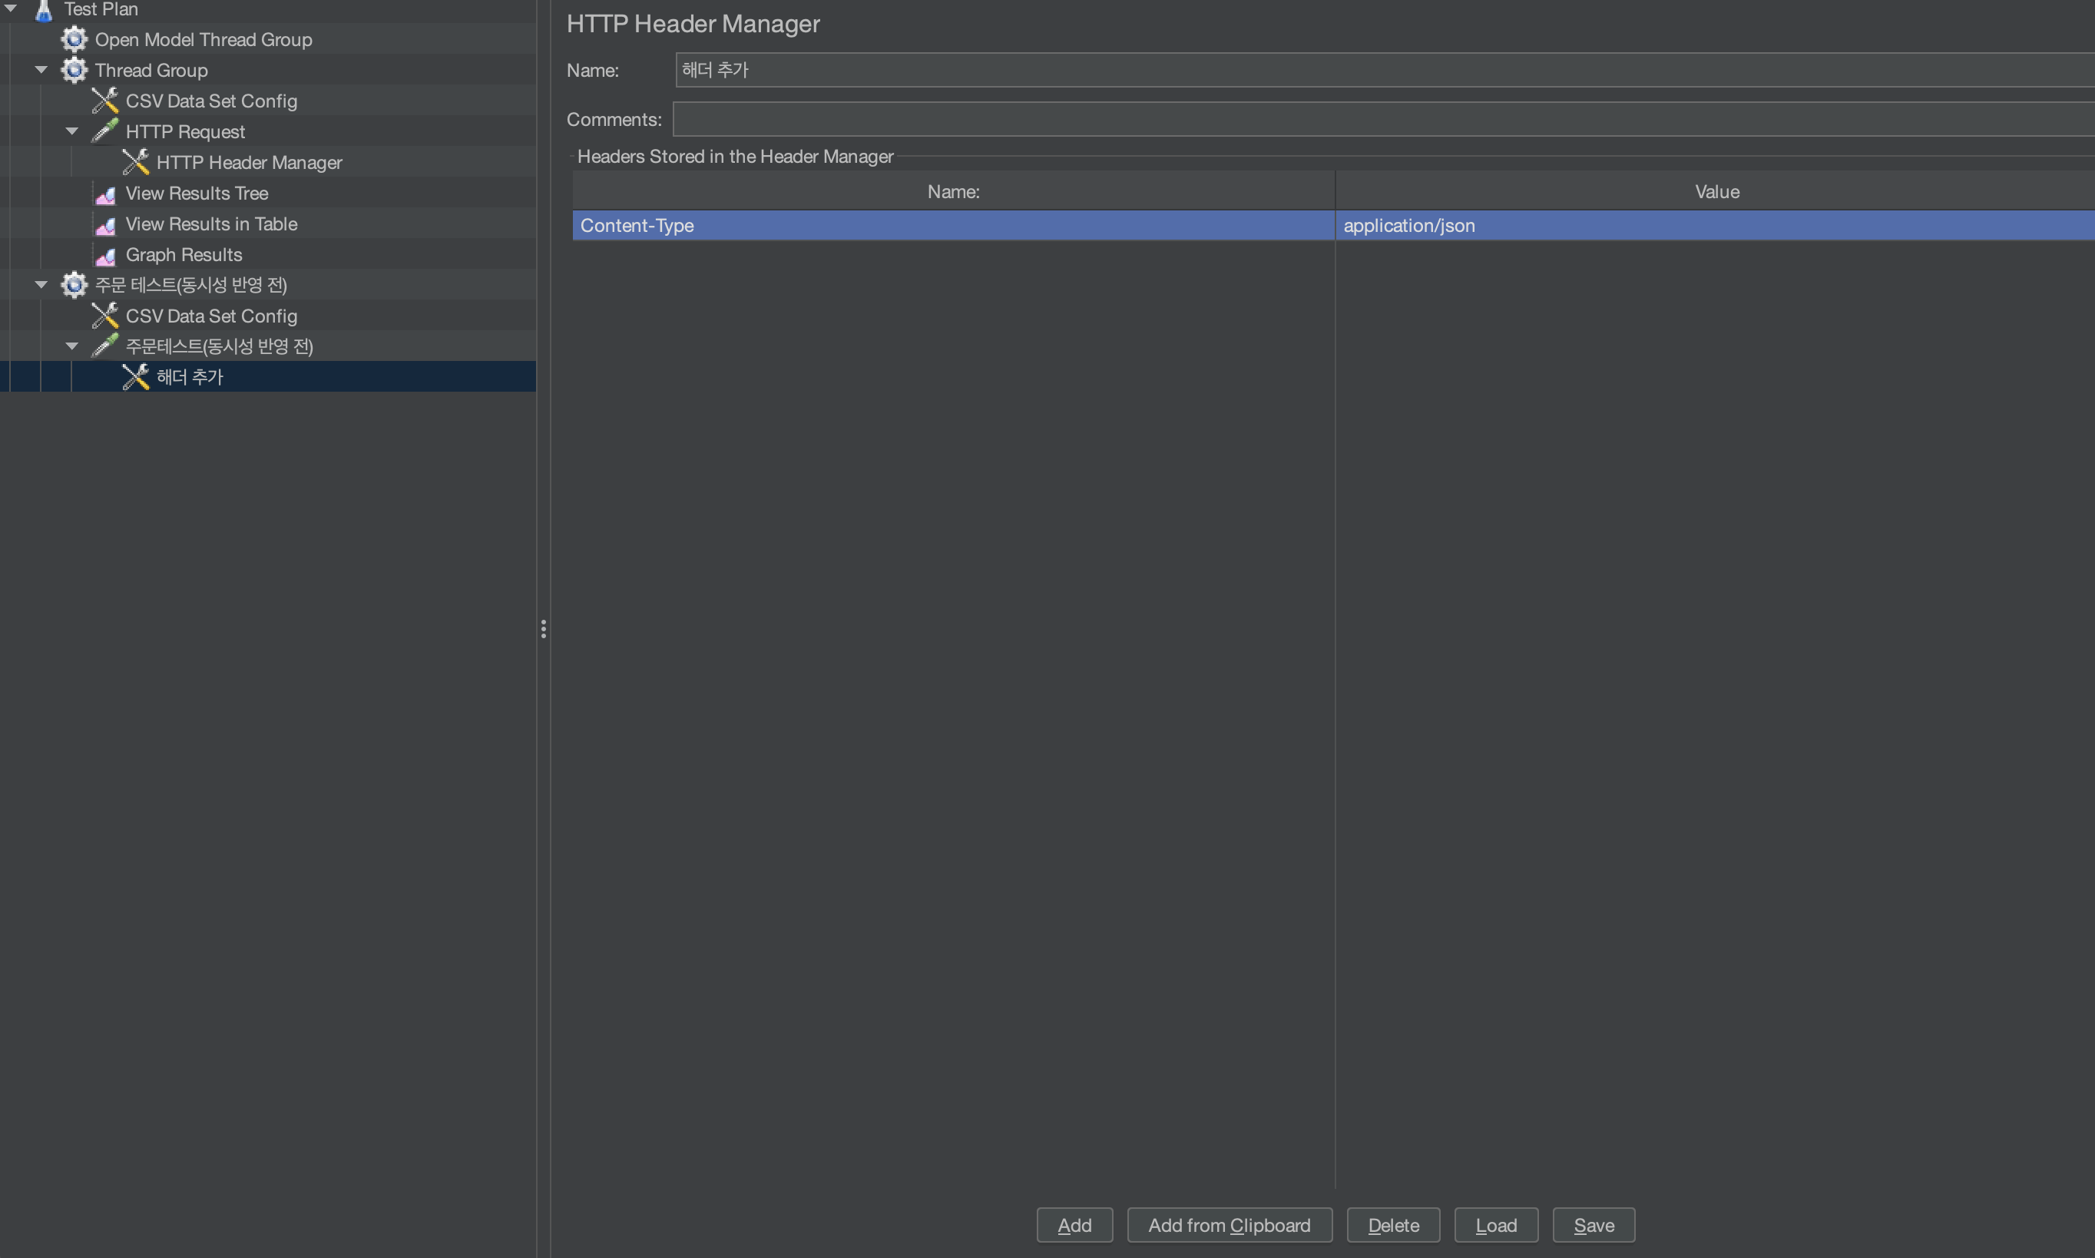Select View Results in Table item
The width and height of the screenshot is (2095, 1258).
pyautogui.click(x=211, y=223)
